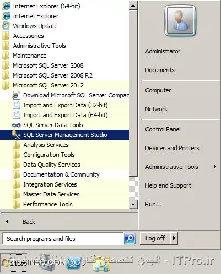Open the Configuration Tools subfolder
This screenshot has width=221, height=274.
coord(64,155)
